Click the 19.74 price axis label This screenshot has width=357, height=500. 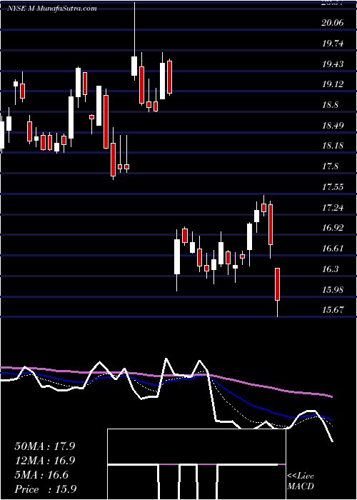333,44
